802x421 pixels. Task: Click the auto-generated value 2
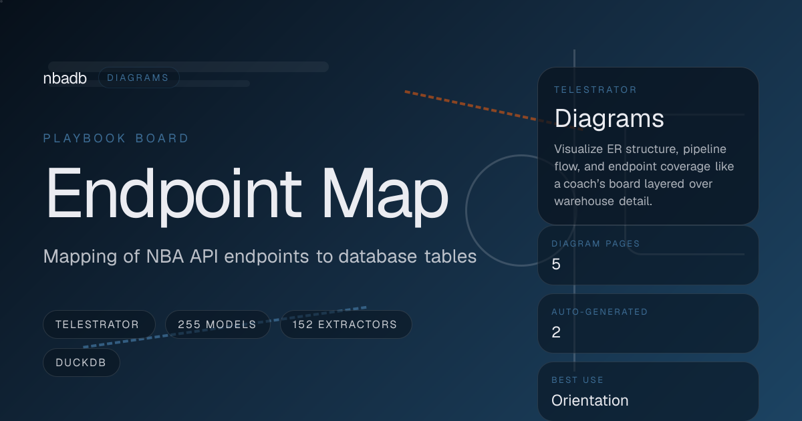tap(556, 332)
